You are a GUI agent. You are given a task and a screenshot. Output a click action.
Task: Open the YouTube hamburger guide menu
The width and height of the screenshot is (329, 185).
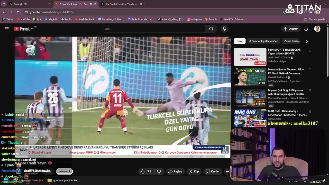7,29
